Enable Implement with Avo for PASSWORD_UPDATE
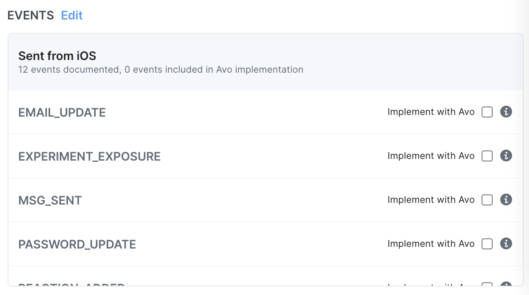The image size is (529, 295). [x=487, y=244]
